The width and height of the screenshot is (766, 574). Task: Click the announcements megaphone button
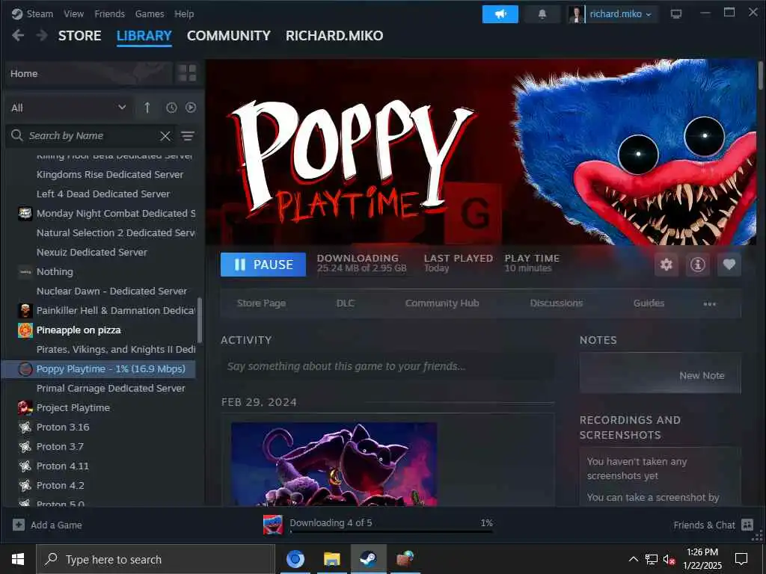[x=500, y=14]
